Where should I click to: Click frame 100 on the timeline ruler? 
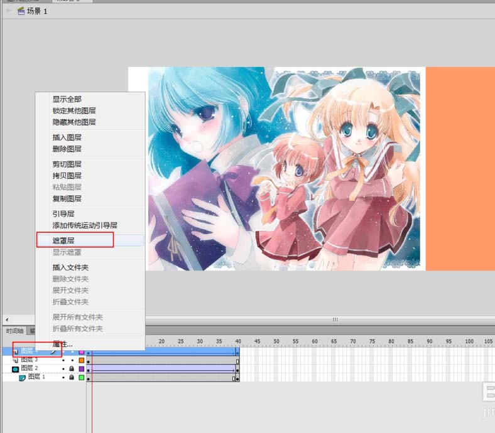[x=469, y=341]
